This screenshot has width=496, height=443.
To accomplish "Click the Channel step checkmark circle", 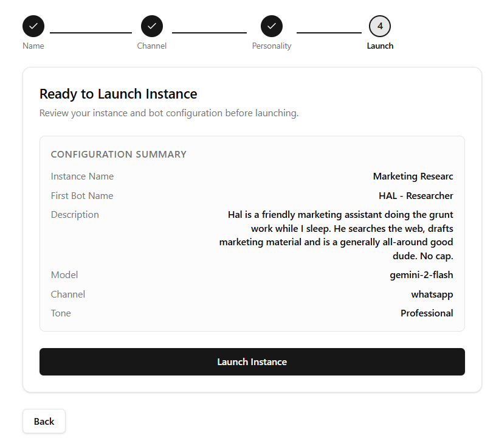I will click(x=152, y=26).
